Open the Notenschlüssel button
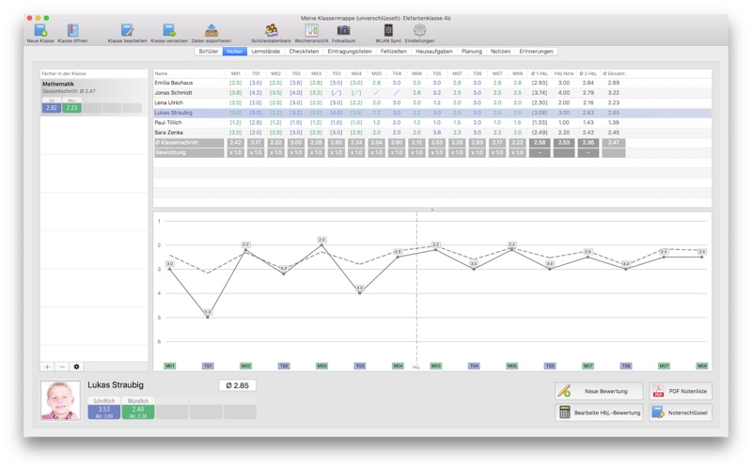Viewport: 752px width, 470px height. point(681,413)
